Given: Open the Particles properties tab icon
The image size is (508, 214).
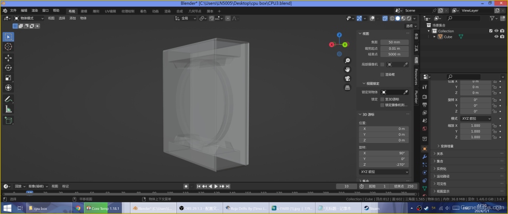Looking at the screenshot, I should (425, 165).
